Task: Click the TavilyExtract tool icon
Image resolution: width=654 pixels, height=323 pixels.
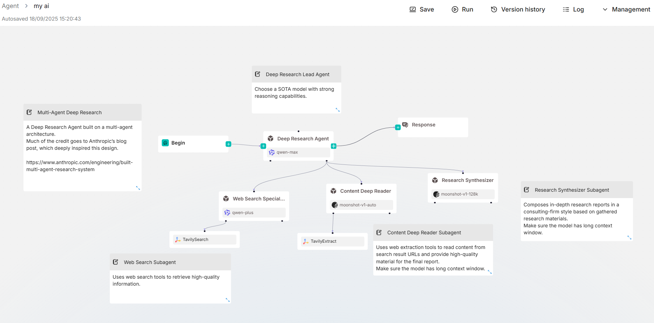Action: pyautogui.click(x=306, y=241)
